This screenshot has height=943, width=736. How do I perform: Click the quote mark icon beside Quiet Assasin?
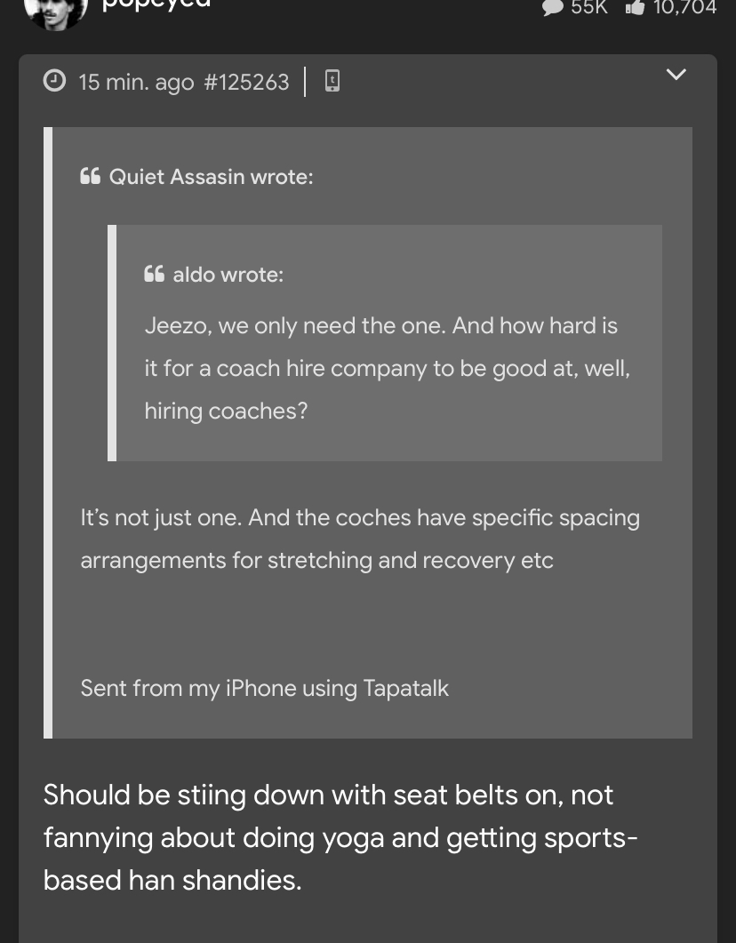point(90,176)
